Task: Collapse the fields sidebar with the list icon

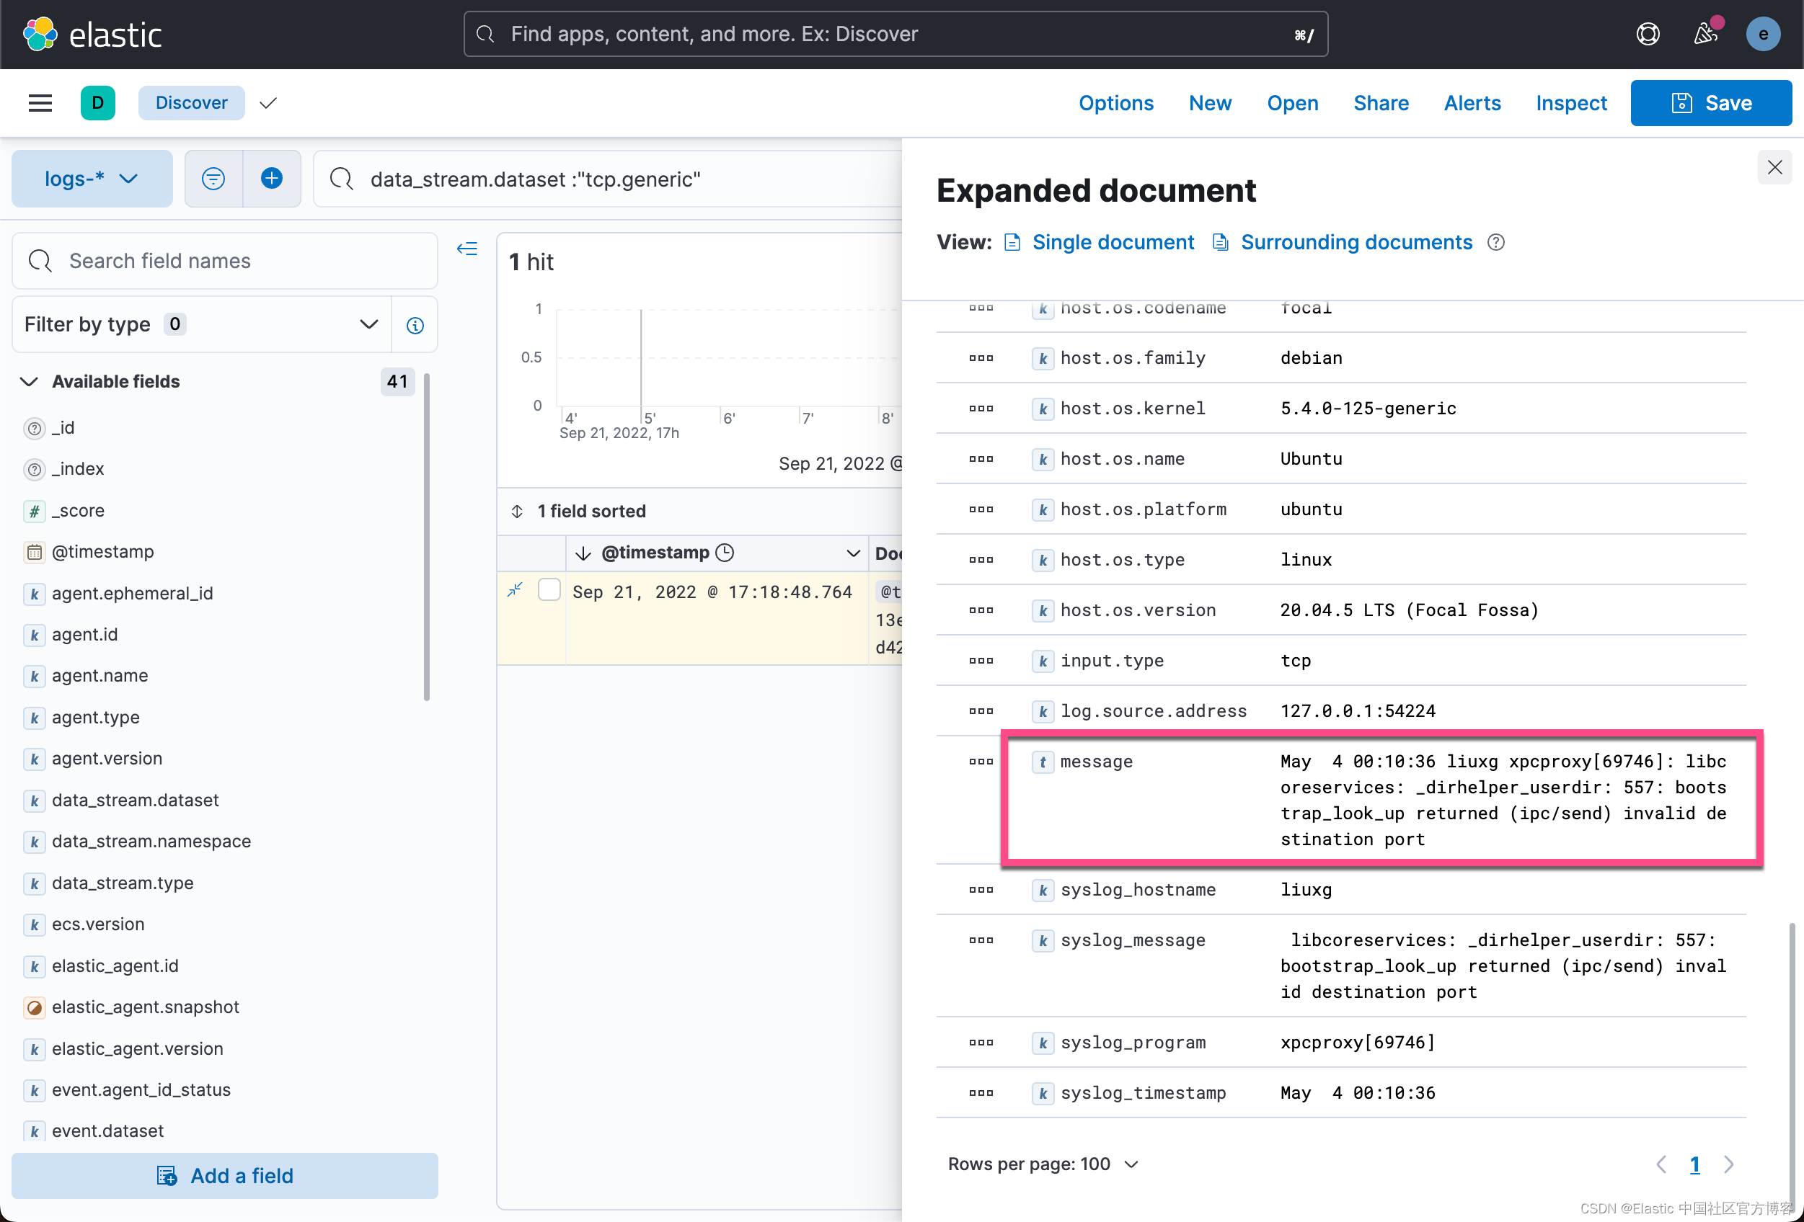Action: [x=467, y=249]
